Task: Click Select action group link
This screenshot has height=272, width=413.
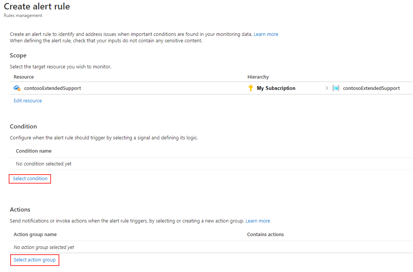Action: tap(34, 260)
